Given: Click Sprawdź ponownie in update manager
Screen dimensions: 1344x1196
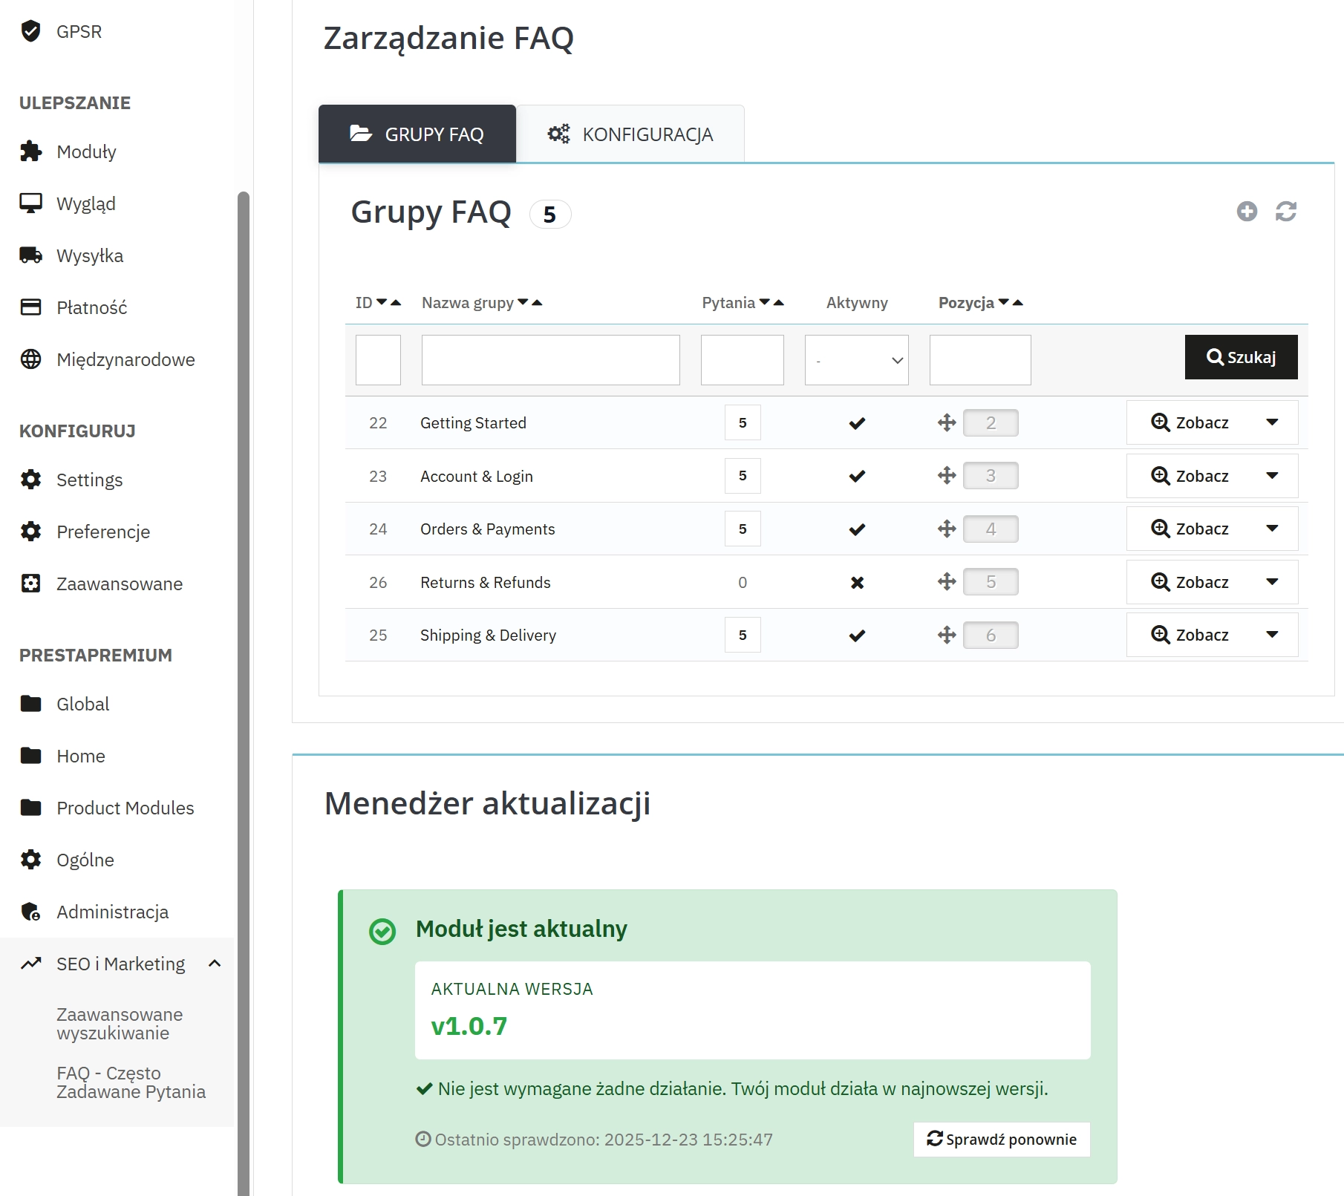Looking at the screenshot, I should (1001, 1139).
